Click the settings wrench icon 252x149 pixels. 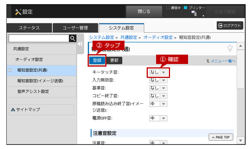[x=18, y=12]
